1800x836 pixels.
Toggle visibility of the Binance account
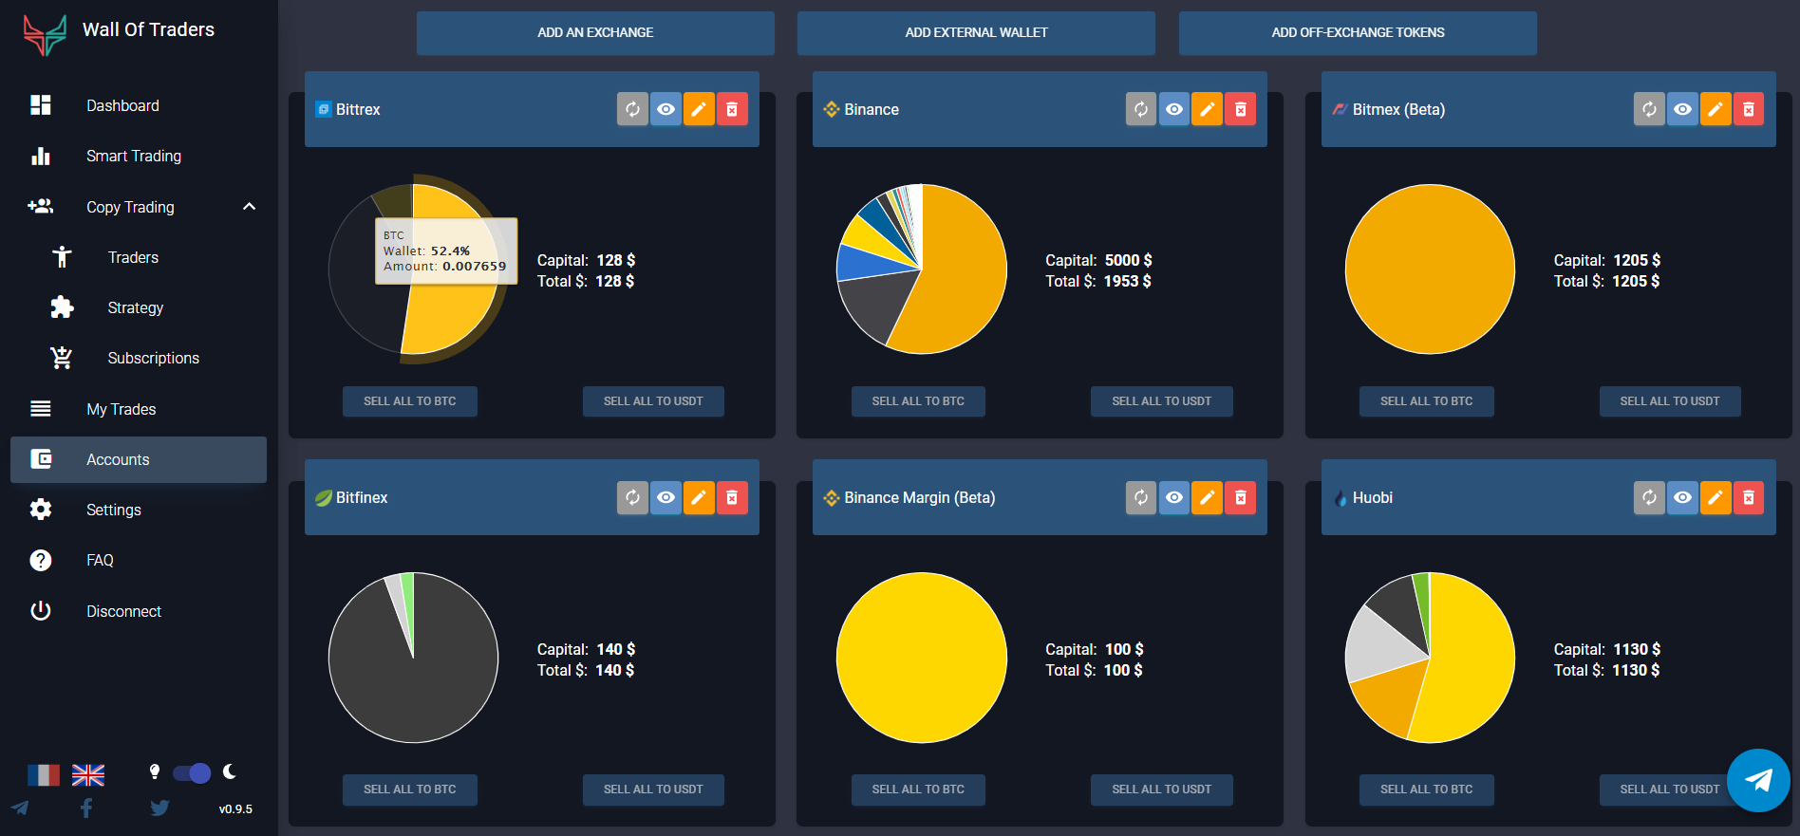(1174, 109)
